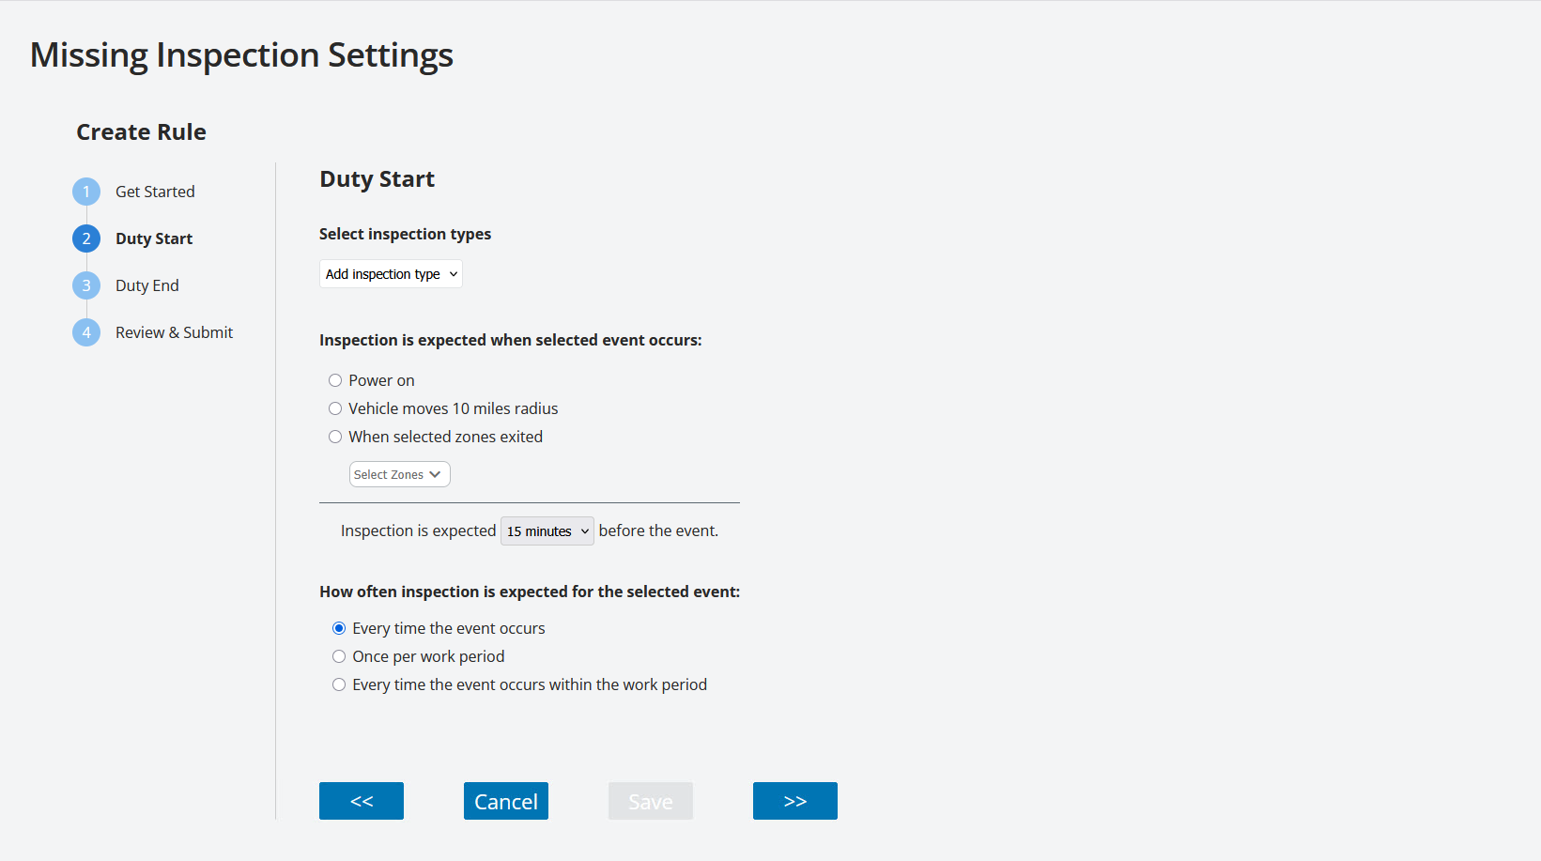Enable Every time the event occurs within work period
This screenshot has height=861, width=1541.
click(x=339, y=684)
